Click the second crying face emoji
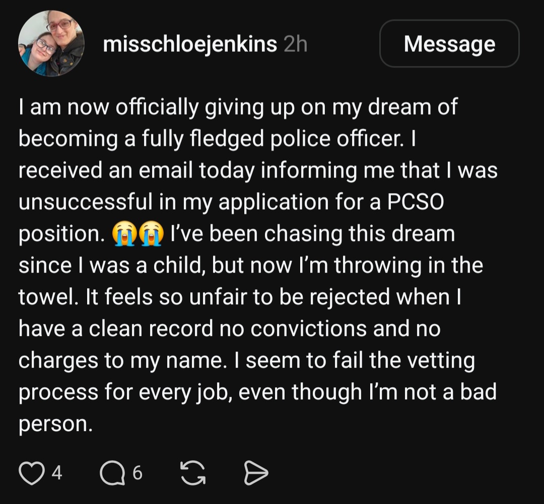Screen dimensions: 544x504 (151, 234)
